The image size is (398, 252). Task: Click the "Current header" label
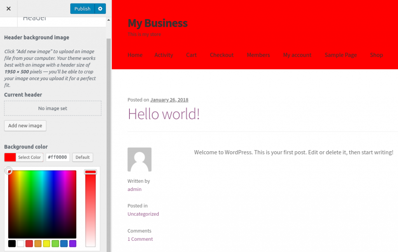(x=23, y=95)
